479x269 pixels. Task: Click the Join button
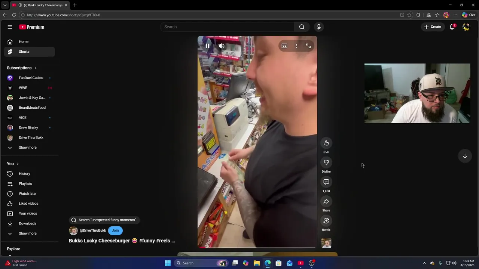point(115,231)
